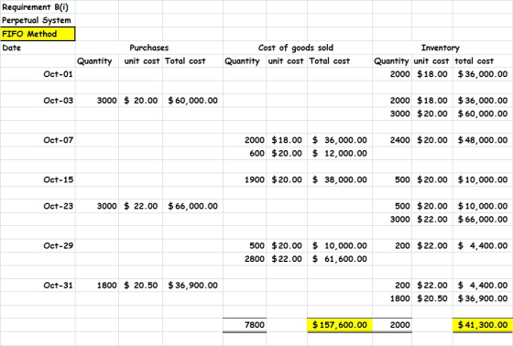Select Oct-01 inventory unit cost '$18.00'

tap(432, 74)
